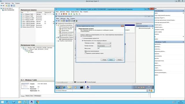Open Internet Explorer from VM taskbar

64,87
